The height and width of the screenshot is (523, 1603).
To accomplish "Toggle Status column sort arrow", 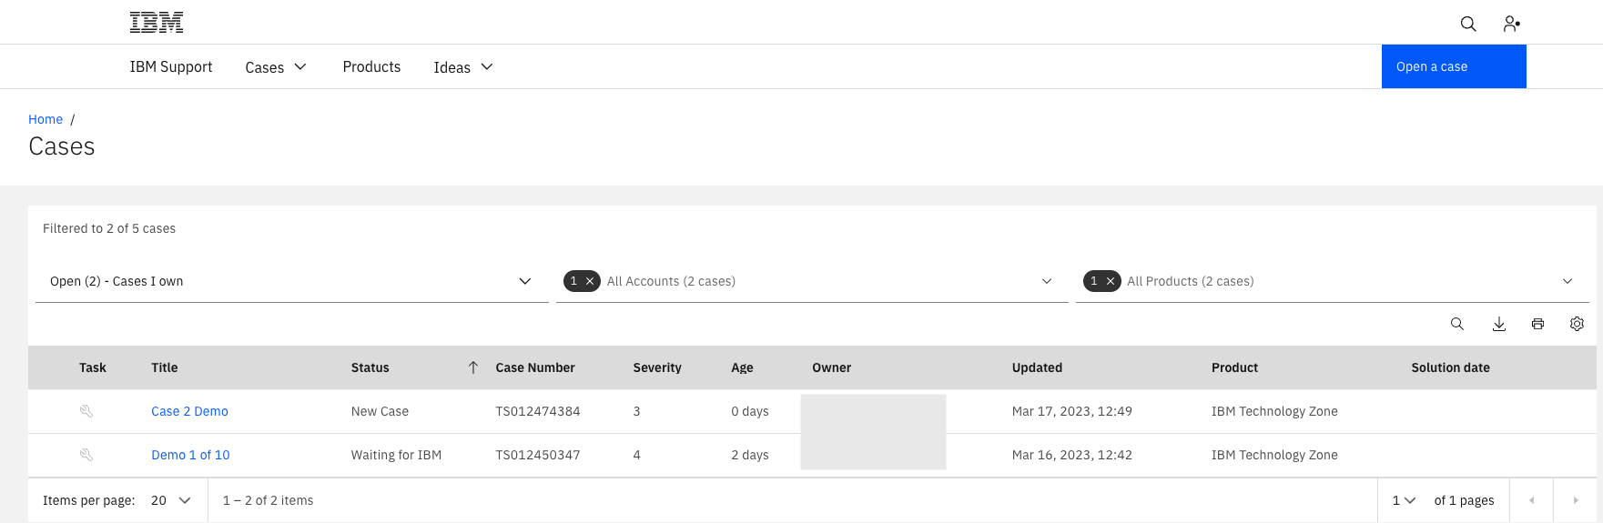I will click(473, 367).
